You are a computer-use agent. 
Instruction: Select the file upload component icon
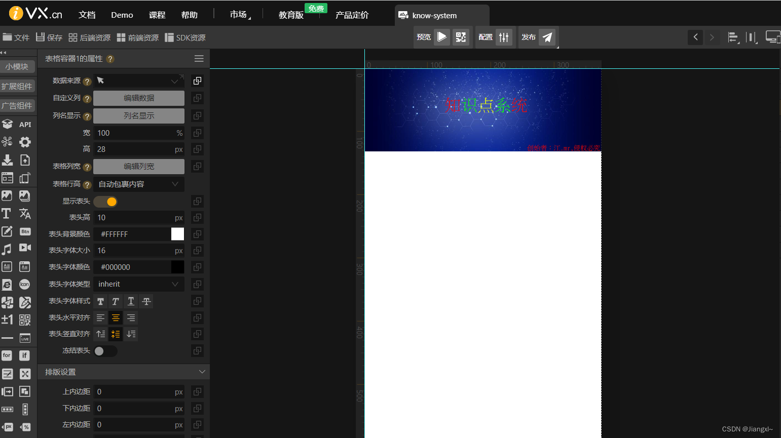pyautogui.click(x=25, y=160)
